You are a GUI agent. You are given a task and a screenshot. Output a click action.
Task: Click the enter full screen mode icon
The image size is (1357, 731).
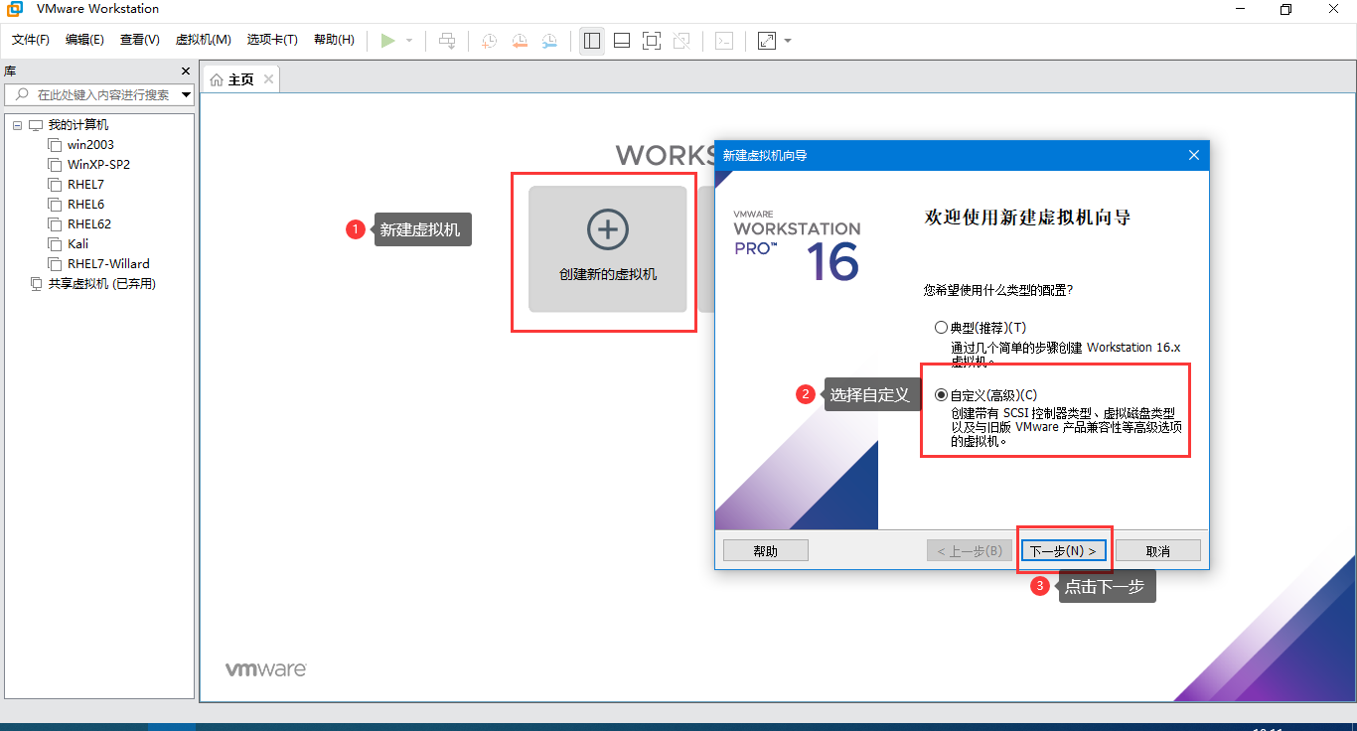652,41
